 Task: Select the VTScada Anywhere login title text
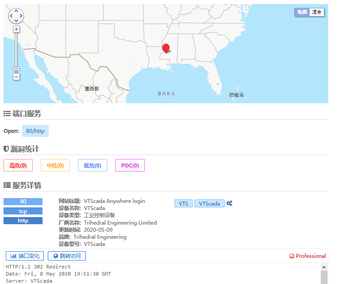coord(114,201)
